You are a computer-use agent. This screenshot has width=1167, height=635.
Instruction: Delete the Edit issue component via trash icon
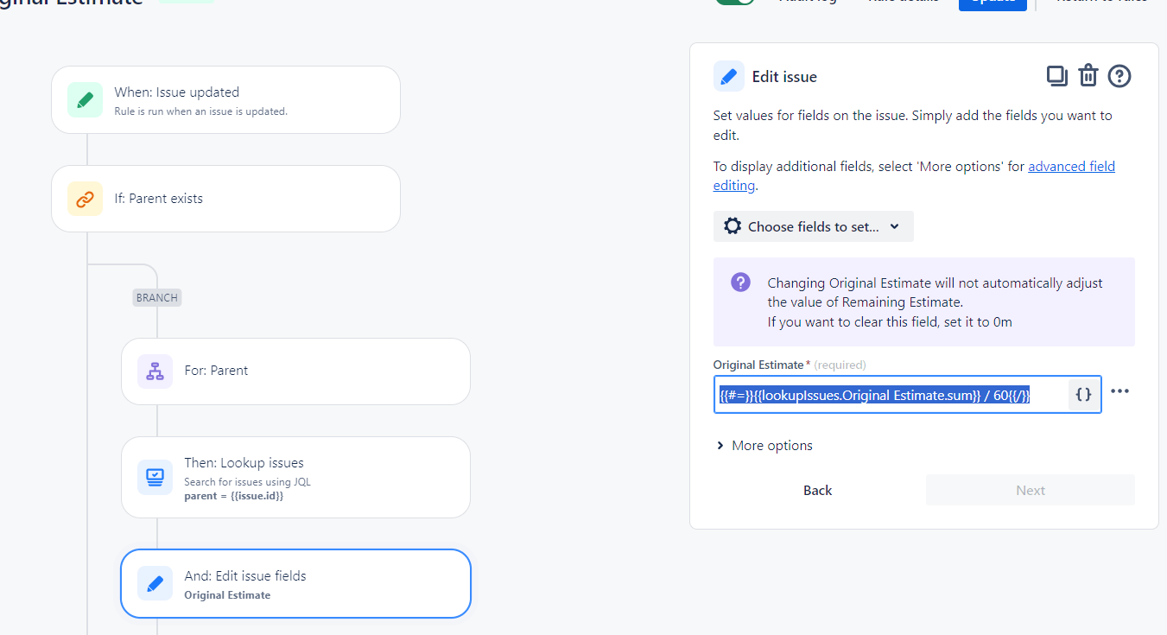click(1088, 76)
